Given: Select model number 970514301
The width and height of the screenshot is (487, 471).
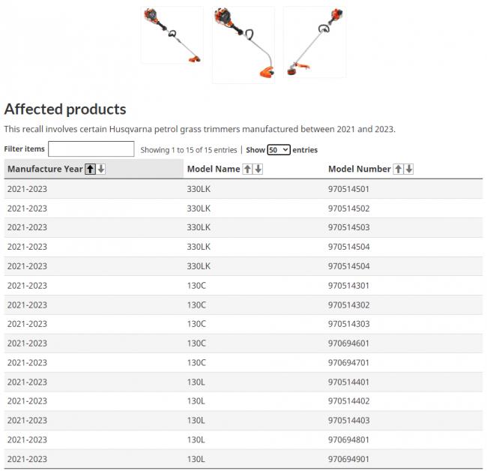Looking at the screenshot, I should 348,286.
